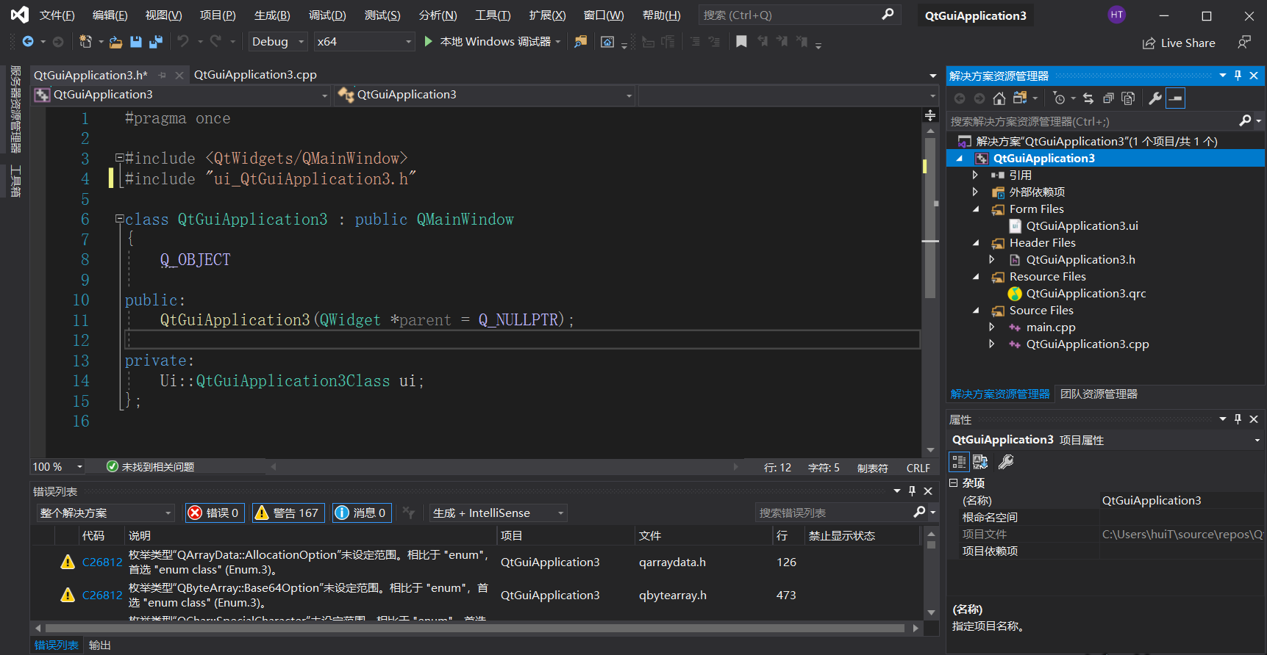Viewport: 1267px width, 655px height.
Task: Click the navigate backward arrow icon
Action: (x=28, y=42)
